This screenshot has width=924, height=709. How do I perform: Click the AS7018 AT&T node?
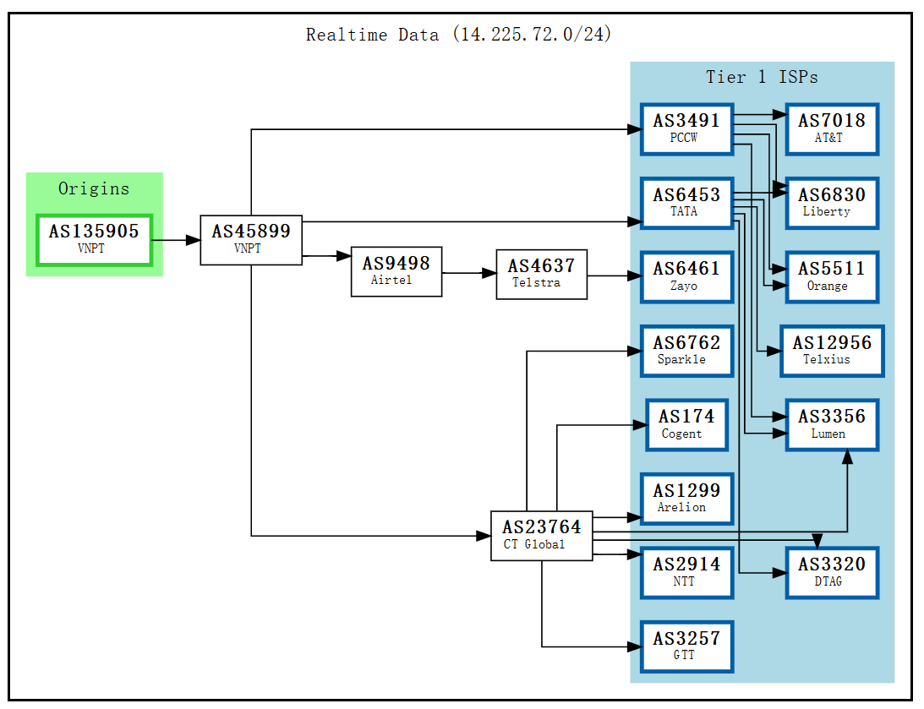point(832,128)
